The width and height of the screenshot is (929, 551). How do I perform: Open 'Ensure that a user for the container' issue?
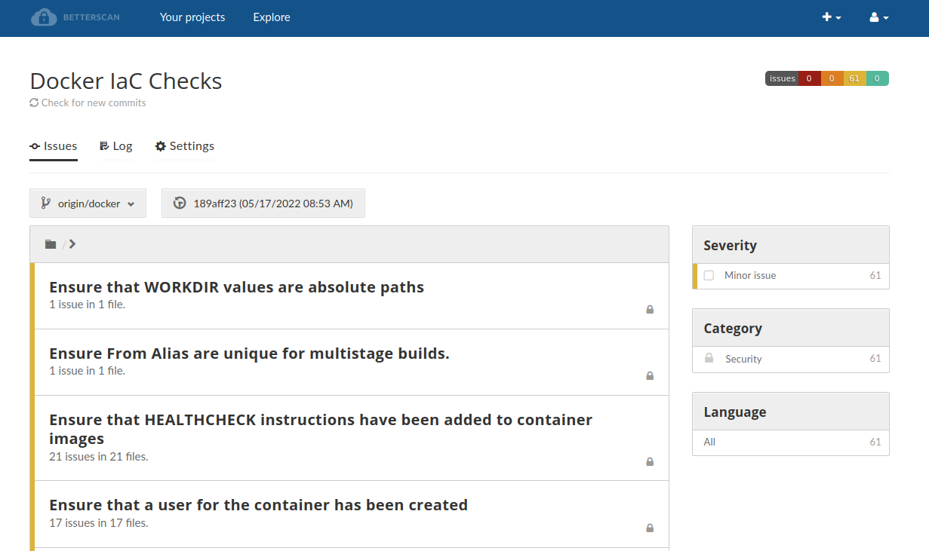click(258, 505)
